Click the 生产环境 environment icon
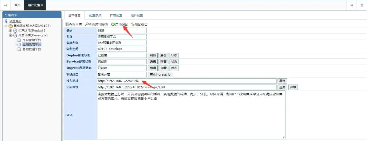This screenshot has width=367, height=141. (x=15, y=31)
